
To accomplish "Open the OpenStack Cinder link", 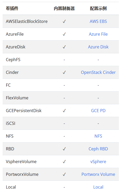I will click(98, 72).
